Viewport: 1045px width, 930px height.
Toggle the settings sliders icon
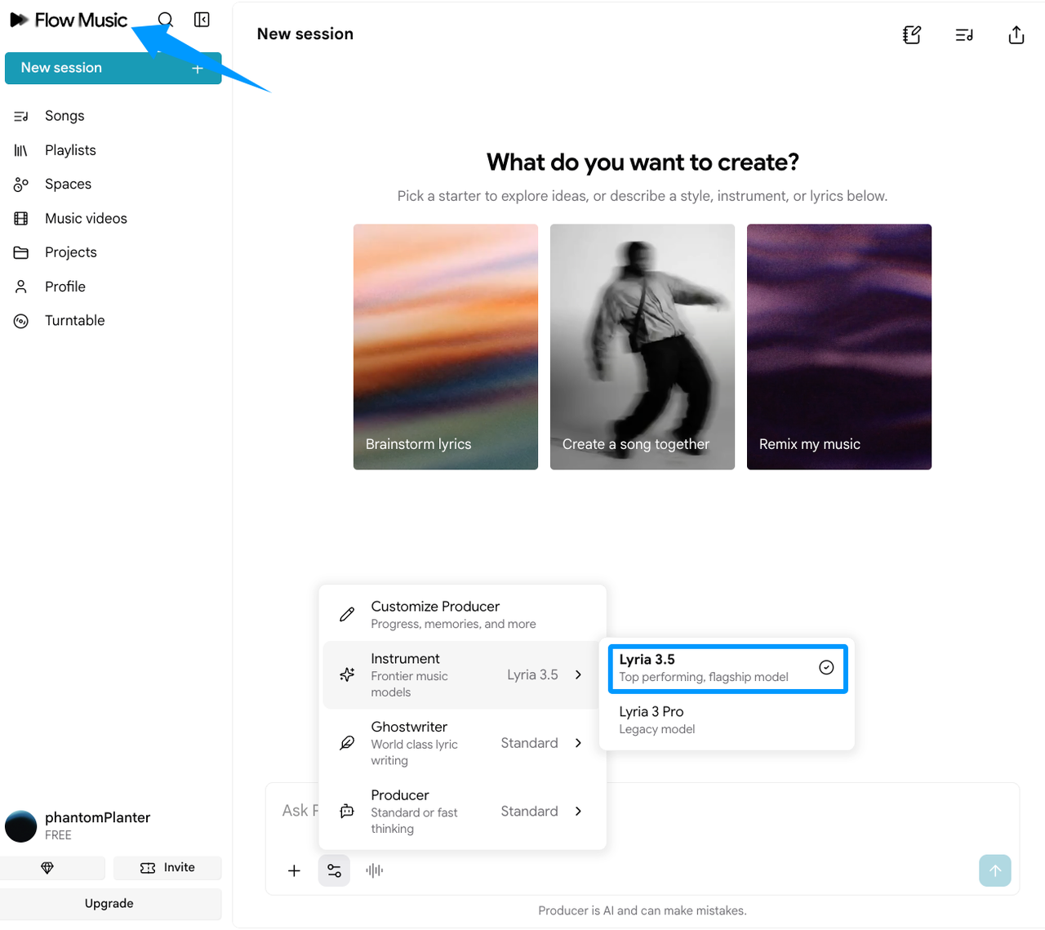coord(334,870)
